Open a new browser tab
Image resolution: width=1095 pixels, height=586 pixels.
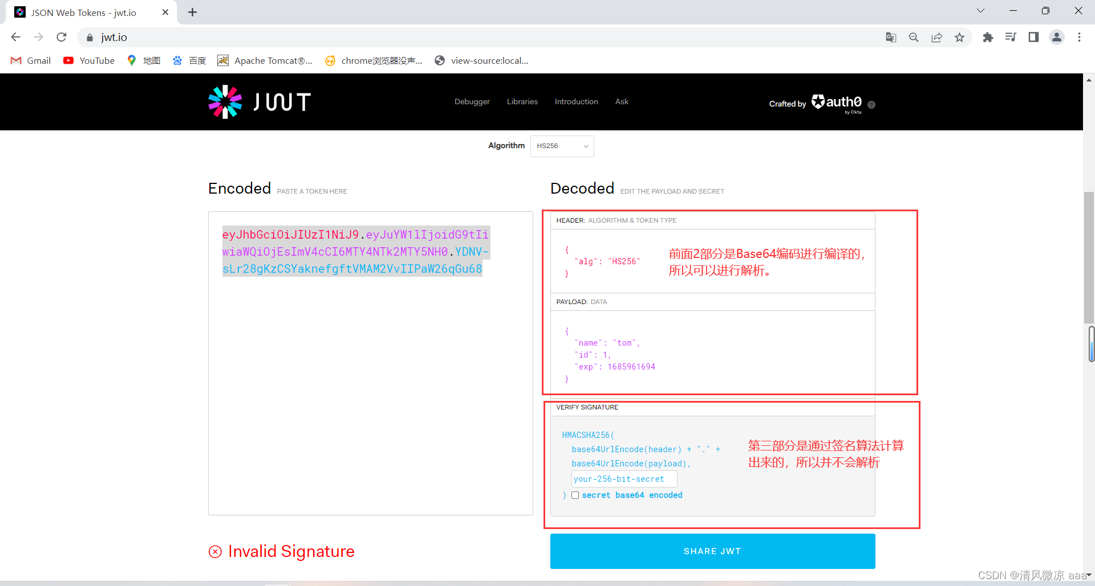point(193,12)
